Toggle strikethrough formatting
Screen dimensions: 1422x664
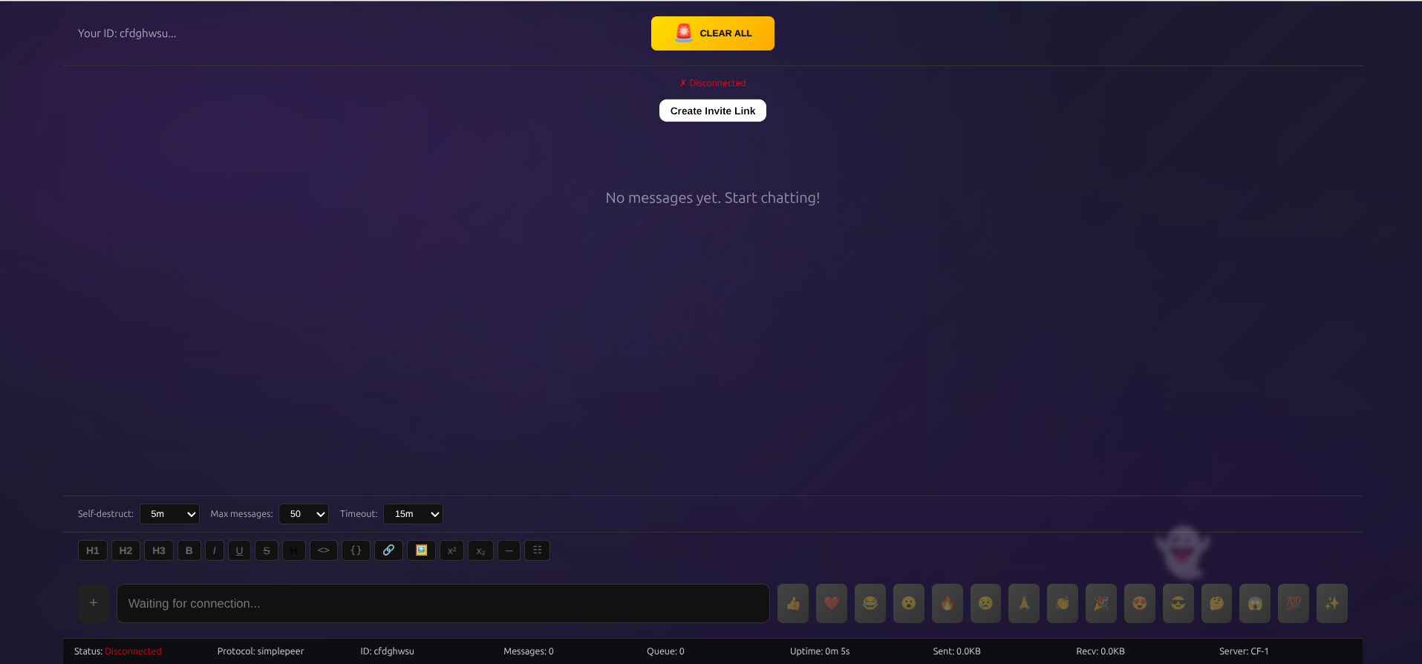click(267, 550)
